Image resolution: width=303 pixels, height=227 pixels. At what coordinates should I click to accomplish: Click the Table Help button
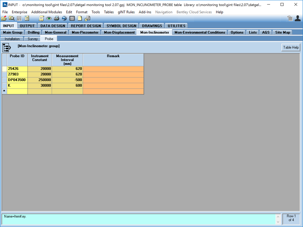pos(291,47)
